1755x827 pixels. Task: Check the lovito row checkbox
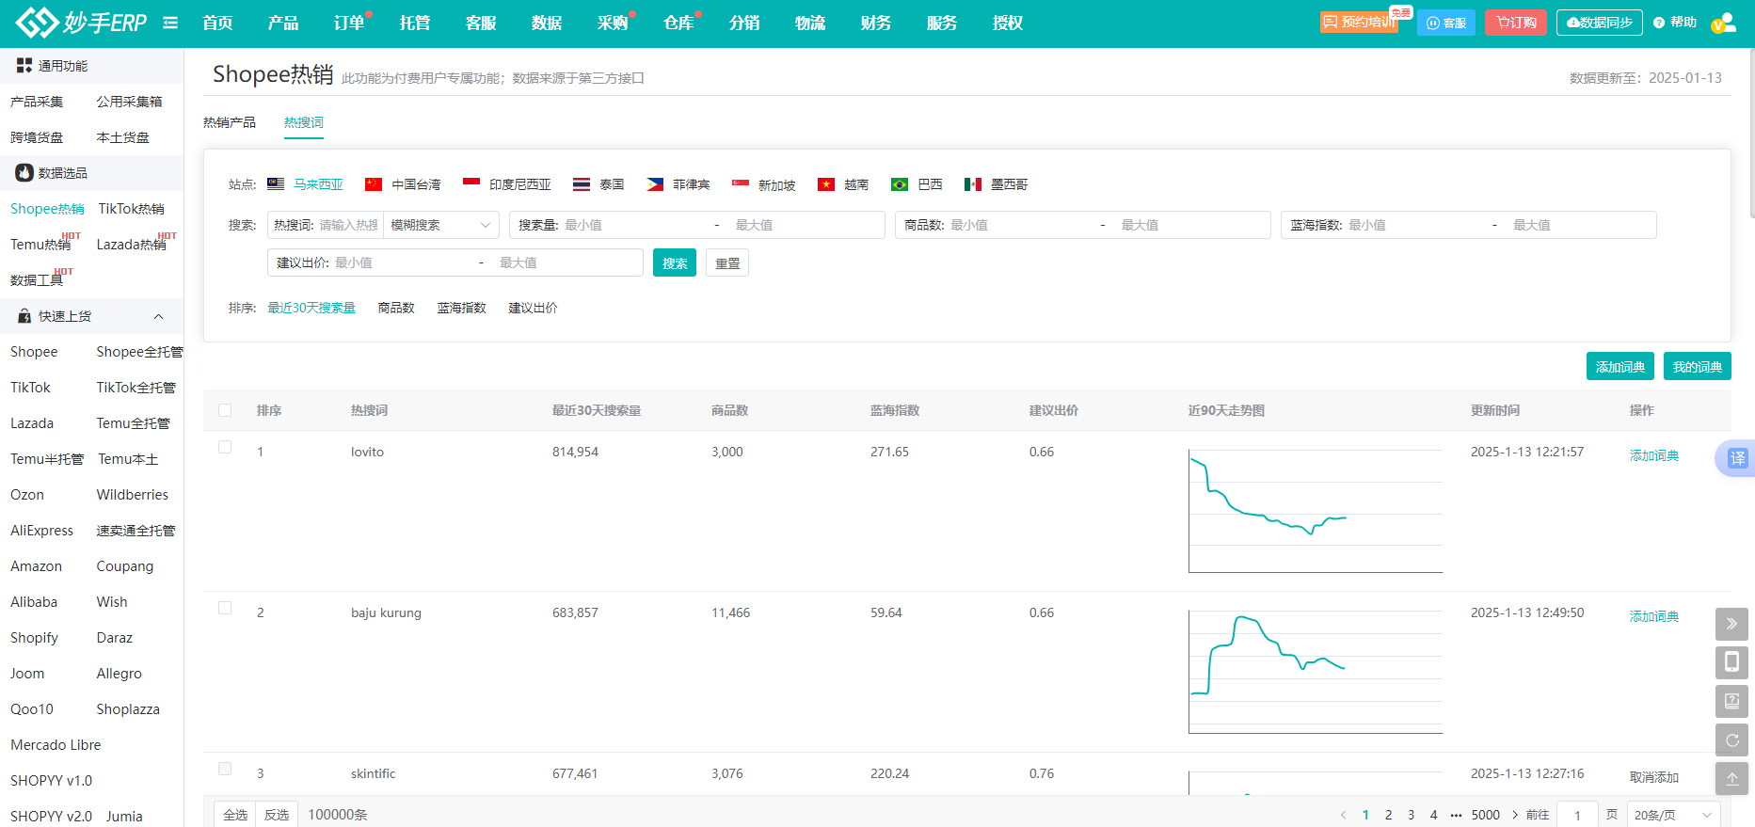(x=225, y=447)
